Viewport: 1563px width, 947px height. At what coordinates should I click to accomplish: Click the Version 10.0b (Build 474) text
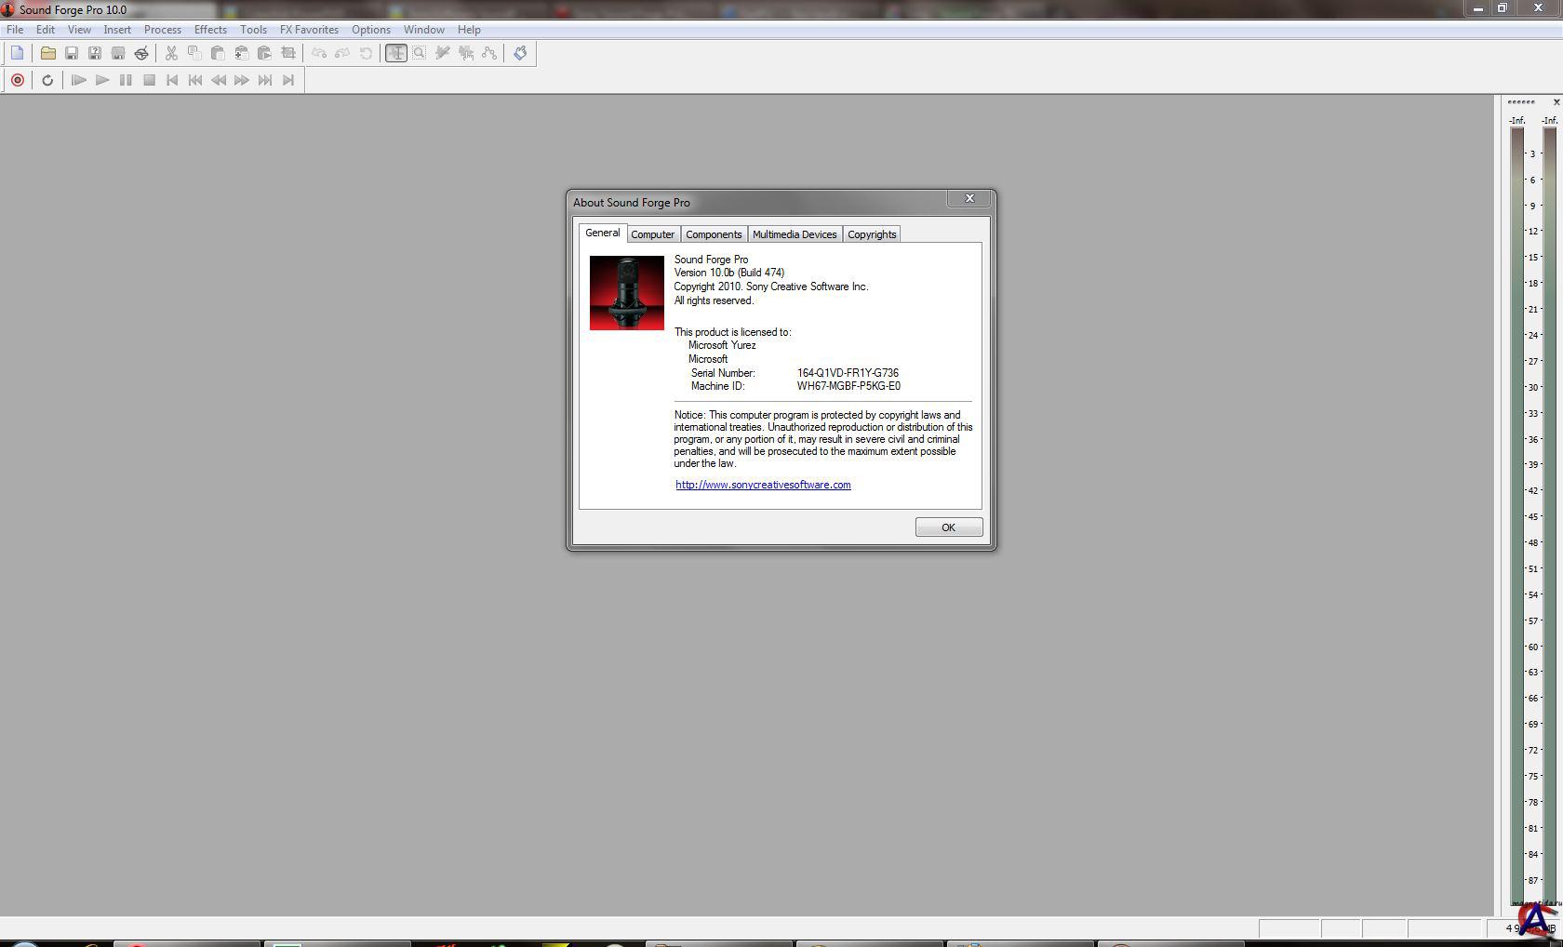coord(729,273)
